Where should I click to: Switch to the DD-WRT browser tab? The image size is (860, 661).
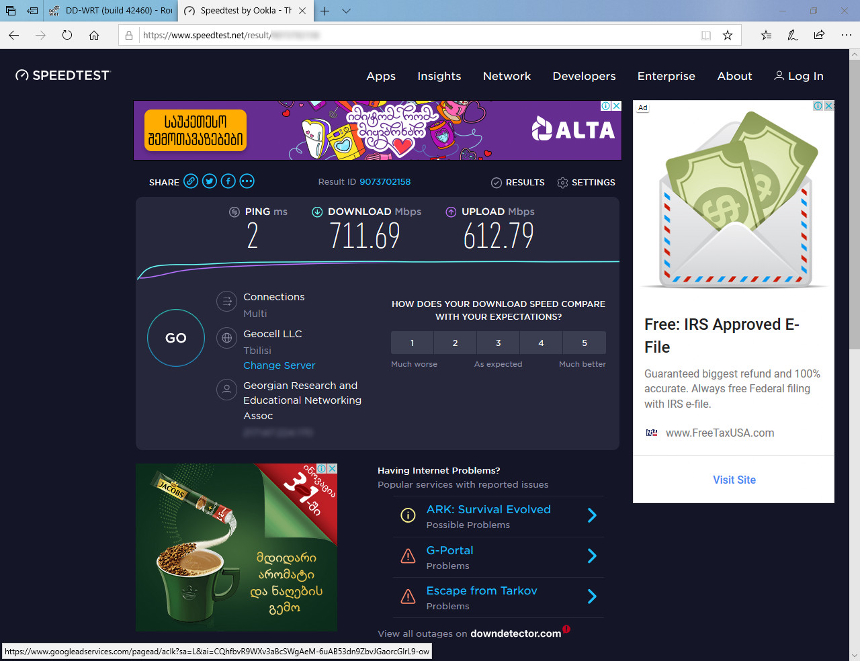(112, 11)
